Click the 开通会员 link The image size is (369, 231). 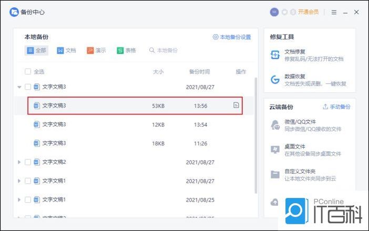(x=308, y=12)
